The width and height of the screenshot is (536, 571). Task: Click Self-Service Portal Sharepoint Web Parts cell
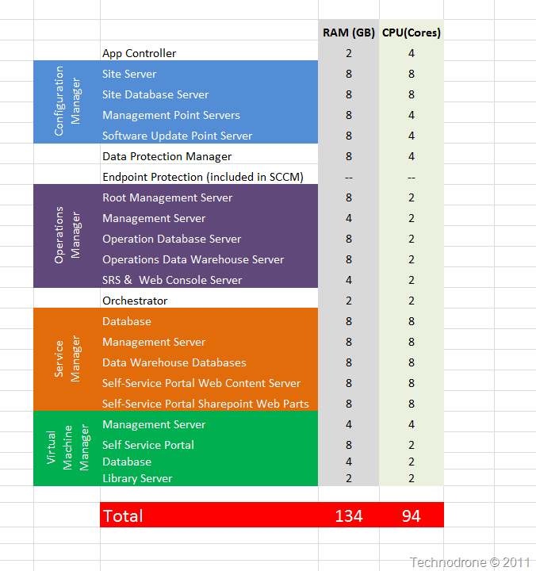209,401
